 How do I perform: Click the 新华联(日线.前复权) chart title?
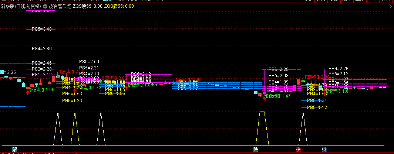click(21, 6)
